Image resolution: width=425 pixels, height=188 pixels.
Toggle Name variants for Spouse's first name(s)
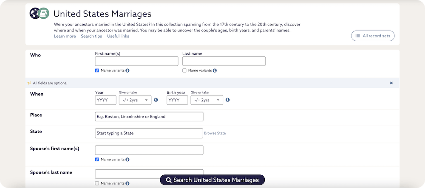tap(97, 160)
